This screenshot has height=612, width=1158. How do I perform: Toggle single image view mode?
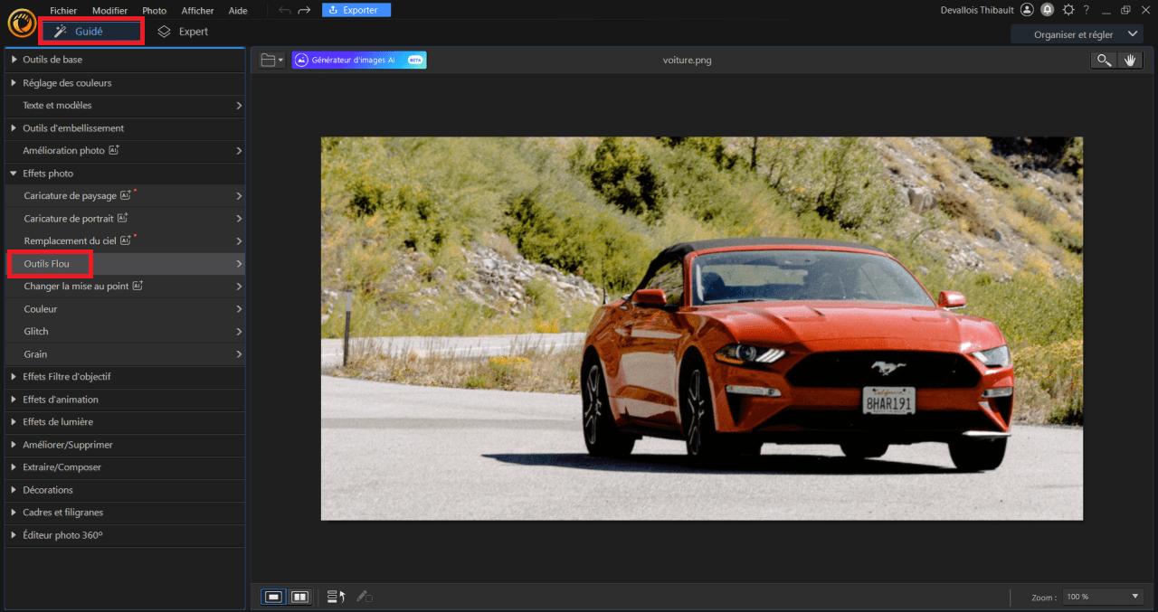point(273,598)
